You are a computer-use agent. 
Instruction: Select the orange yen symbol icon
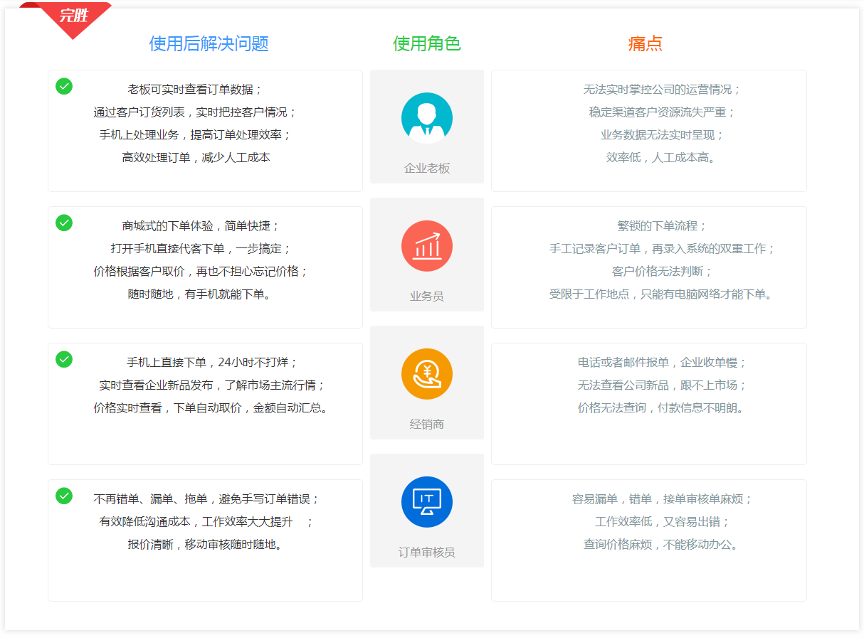[x=426, y=373]
